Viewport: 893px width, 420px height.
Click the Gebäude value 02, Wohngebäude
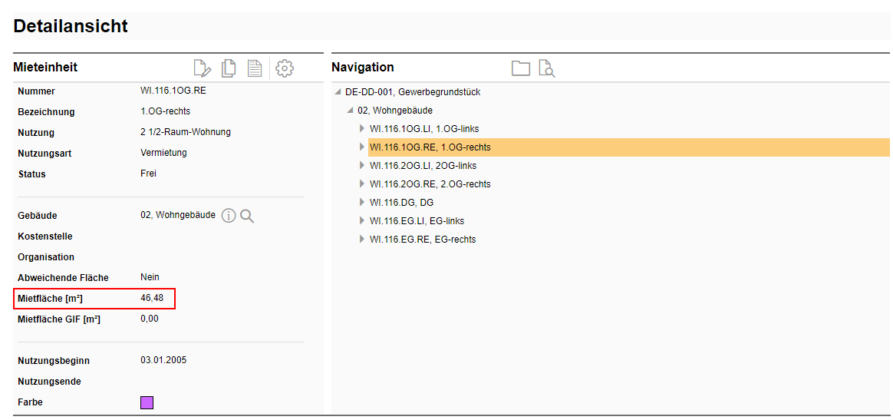tap(178, 216)
